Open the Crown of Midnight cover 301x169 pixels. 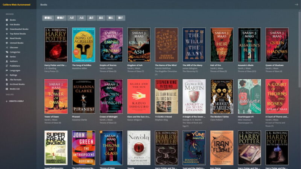click(111, 97)
